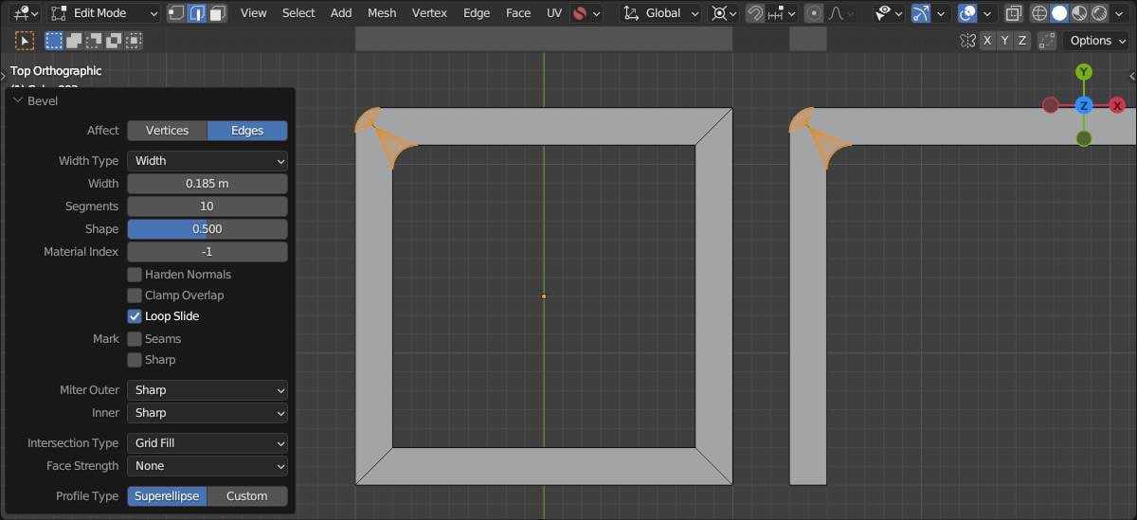Click the Shape slider
The image size is (1137, 520).
[208, 229]
